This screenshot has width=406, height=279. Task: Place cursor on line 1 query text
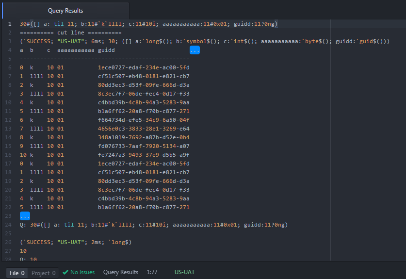point(148,24)
